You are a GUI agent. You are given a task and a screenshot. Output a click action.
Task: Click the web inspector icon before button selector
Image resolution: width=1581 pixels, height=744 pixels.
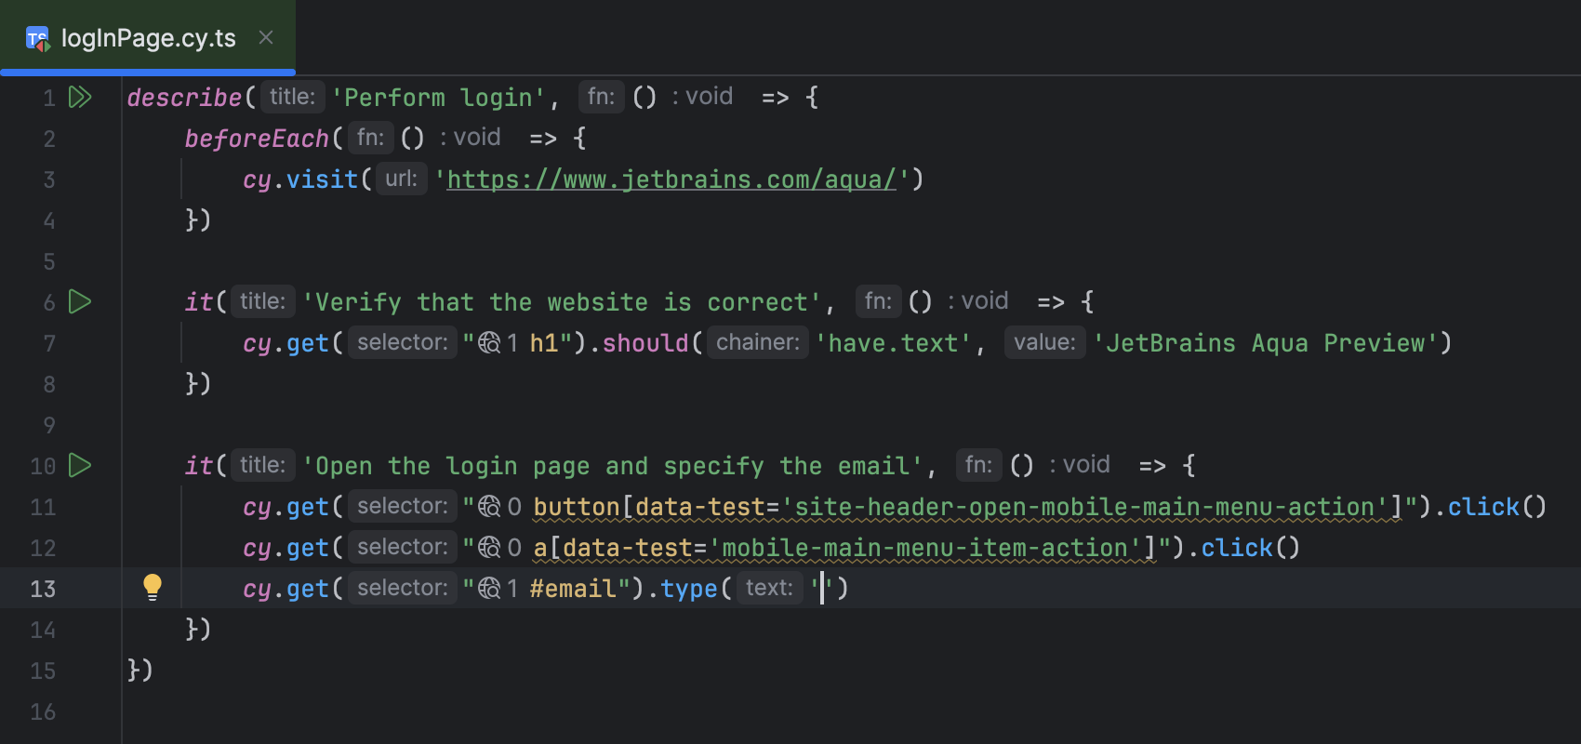point(489,507)
